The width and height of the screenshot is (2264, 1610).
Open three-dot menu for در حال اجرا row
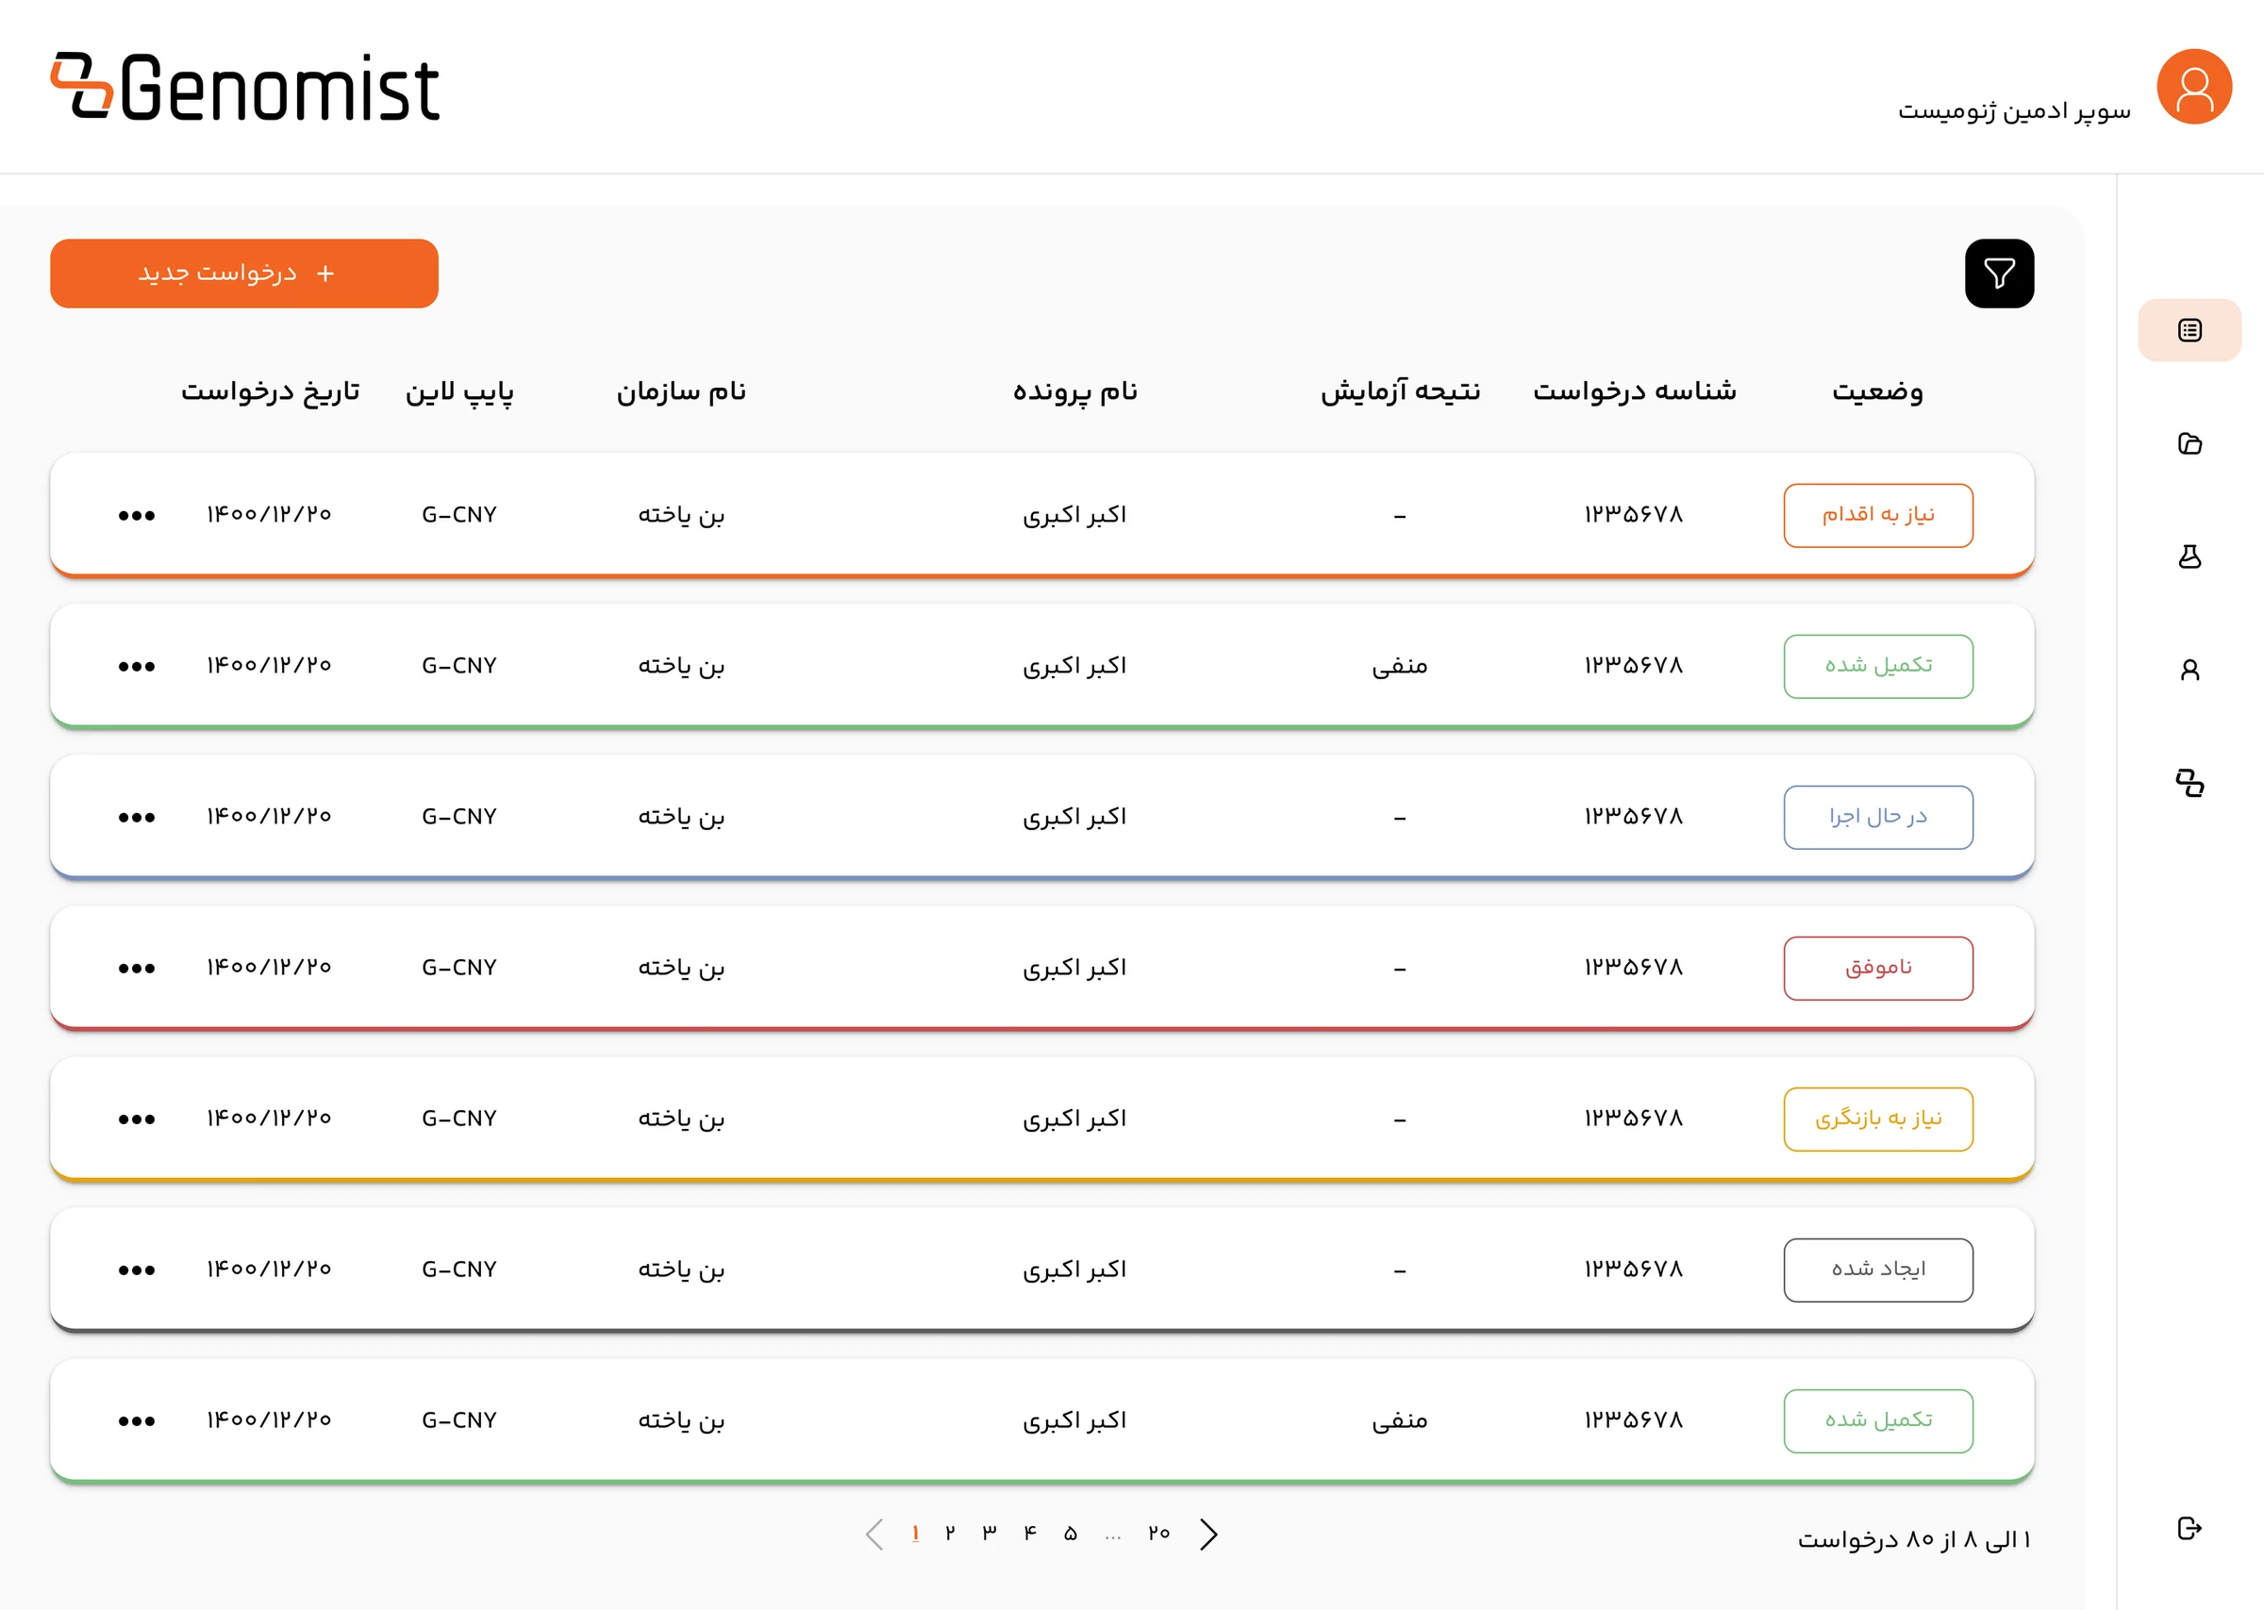click(136, 818)
